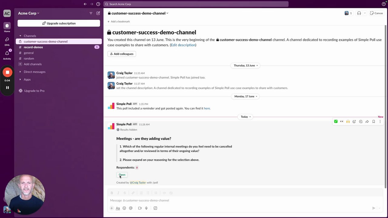
Task: Pause the screen recording
Action: [7, 88]
